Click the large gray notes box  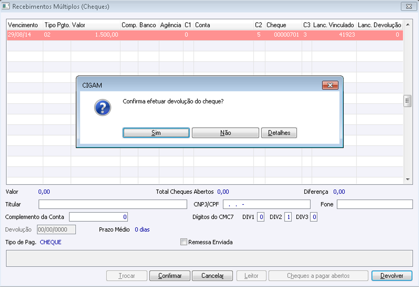pyautogui.click(x=209, y=258)
